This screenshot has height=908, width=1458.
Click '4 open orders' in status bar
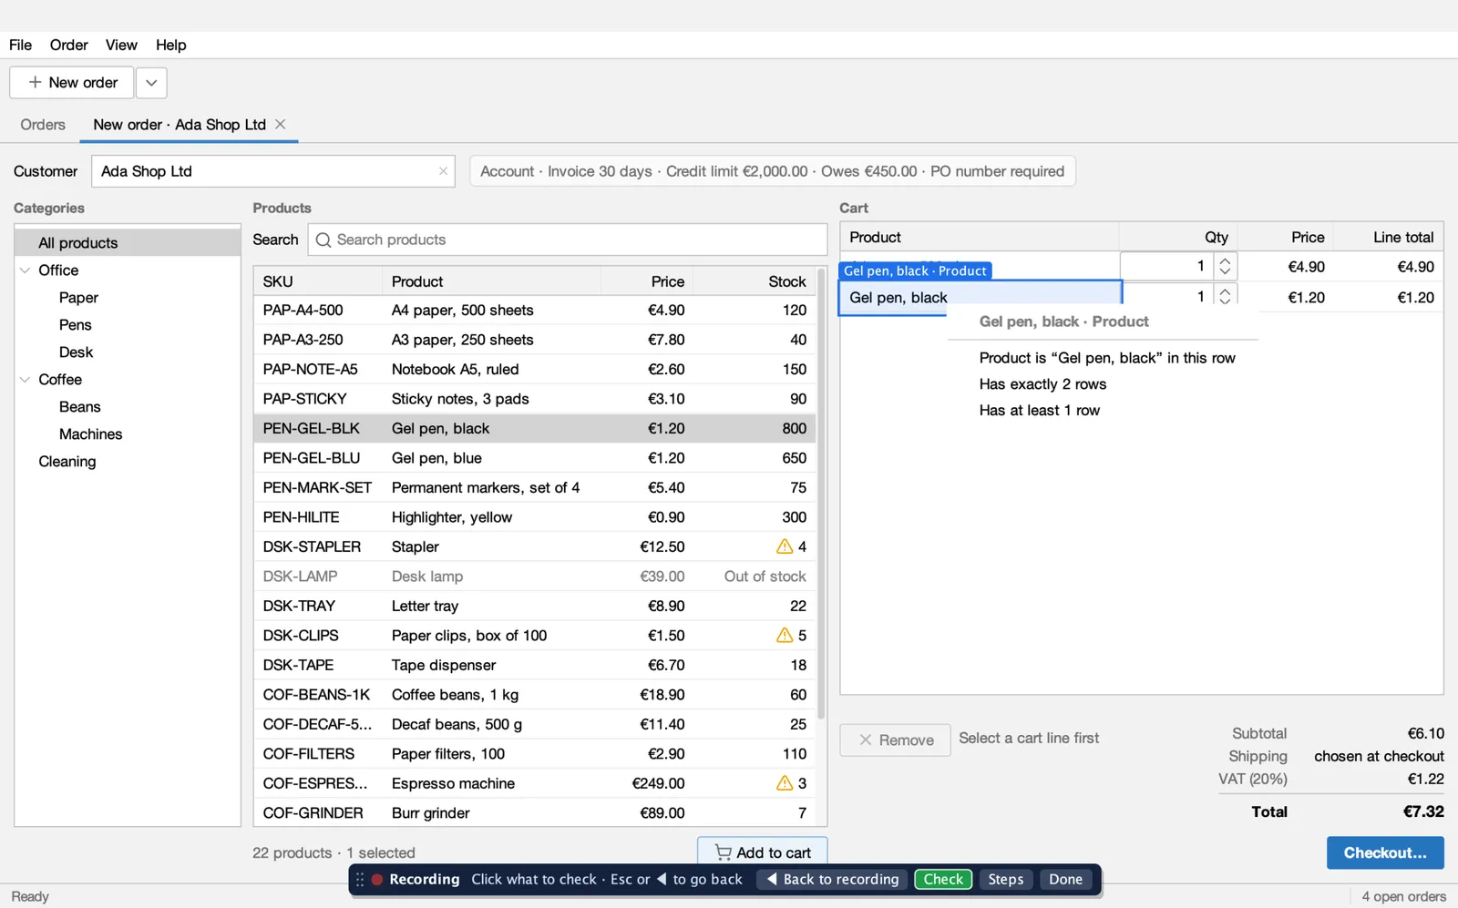click(1403, 897)
